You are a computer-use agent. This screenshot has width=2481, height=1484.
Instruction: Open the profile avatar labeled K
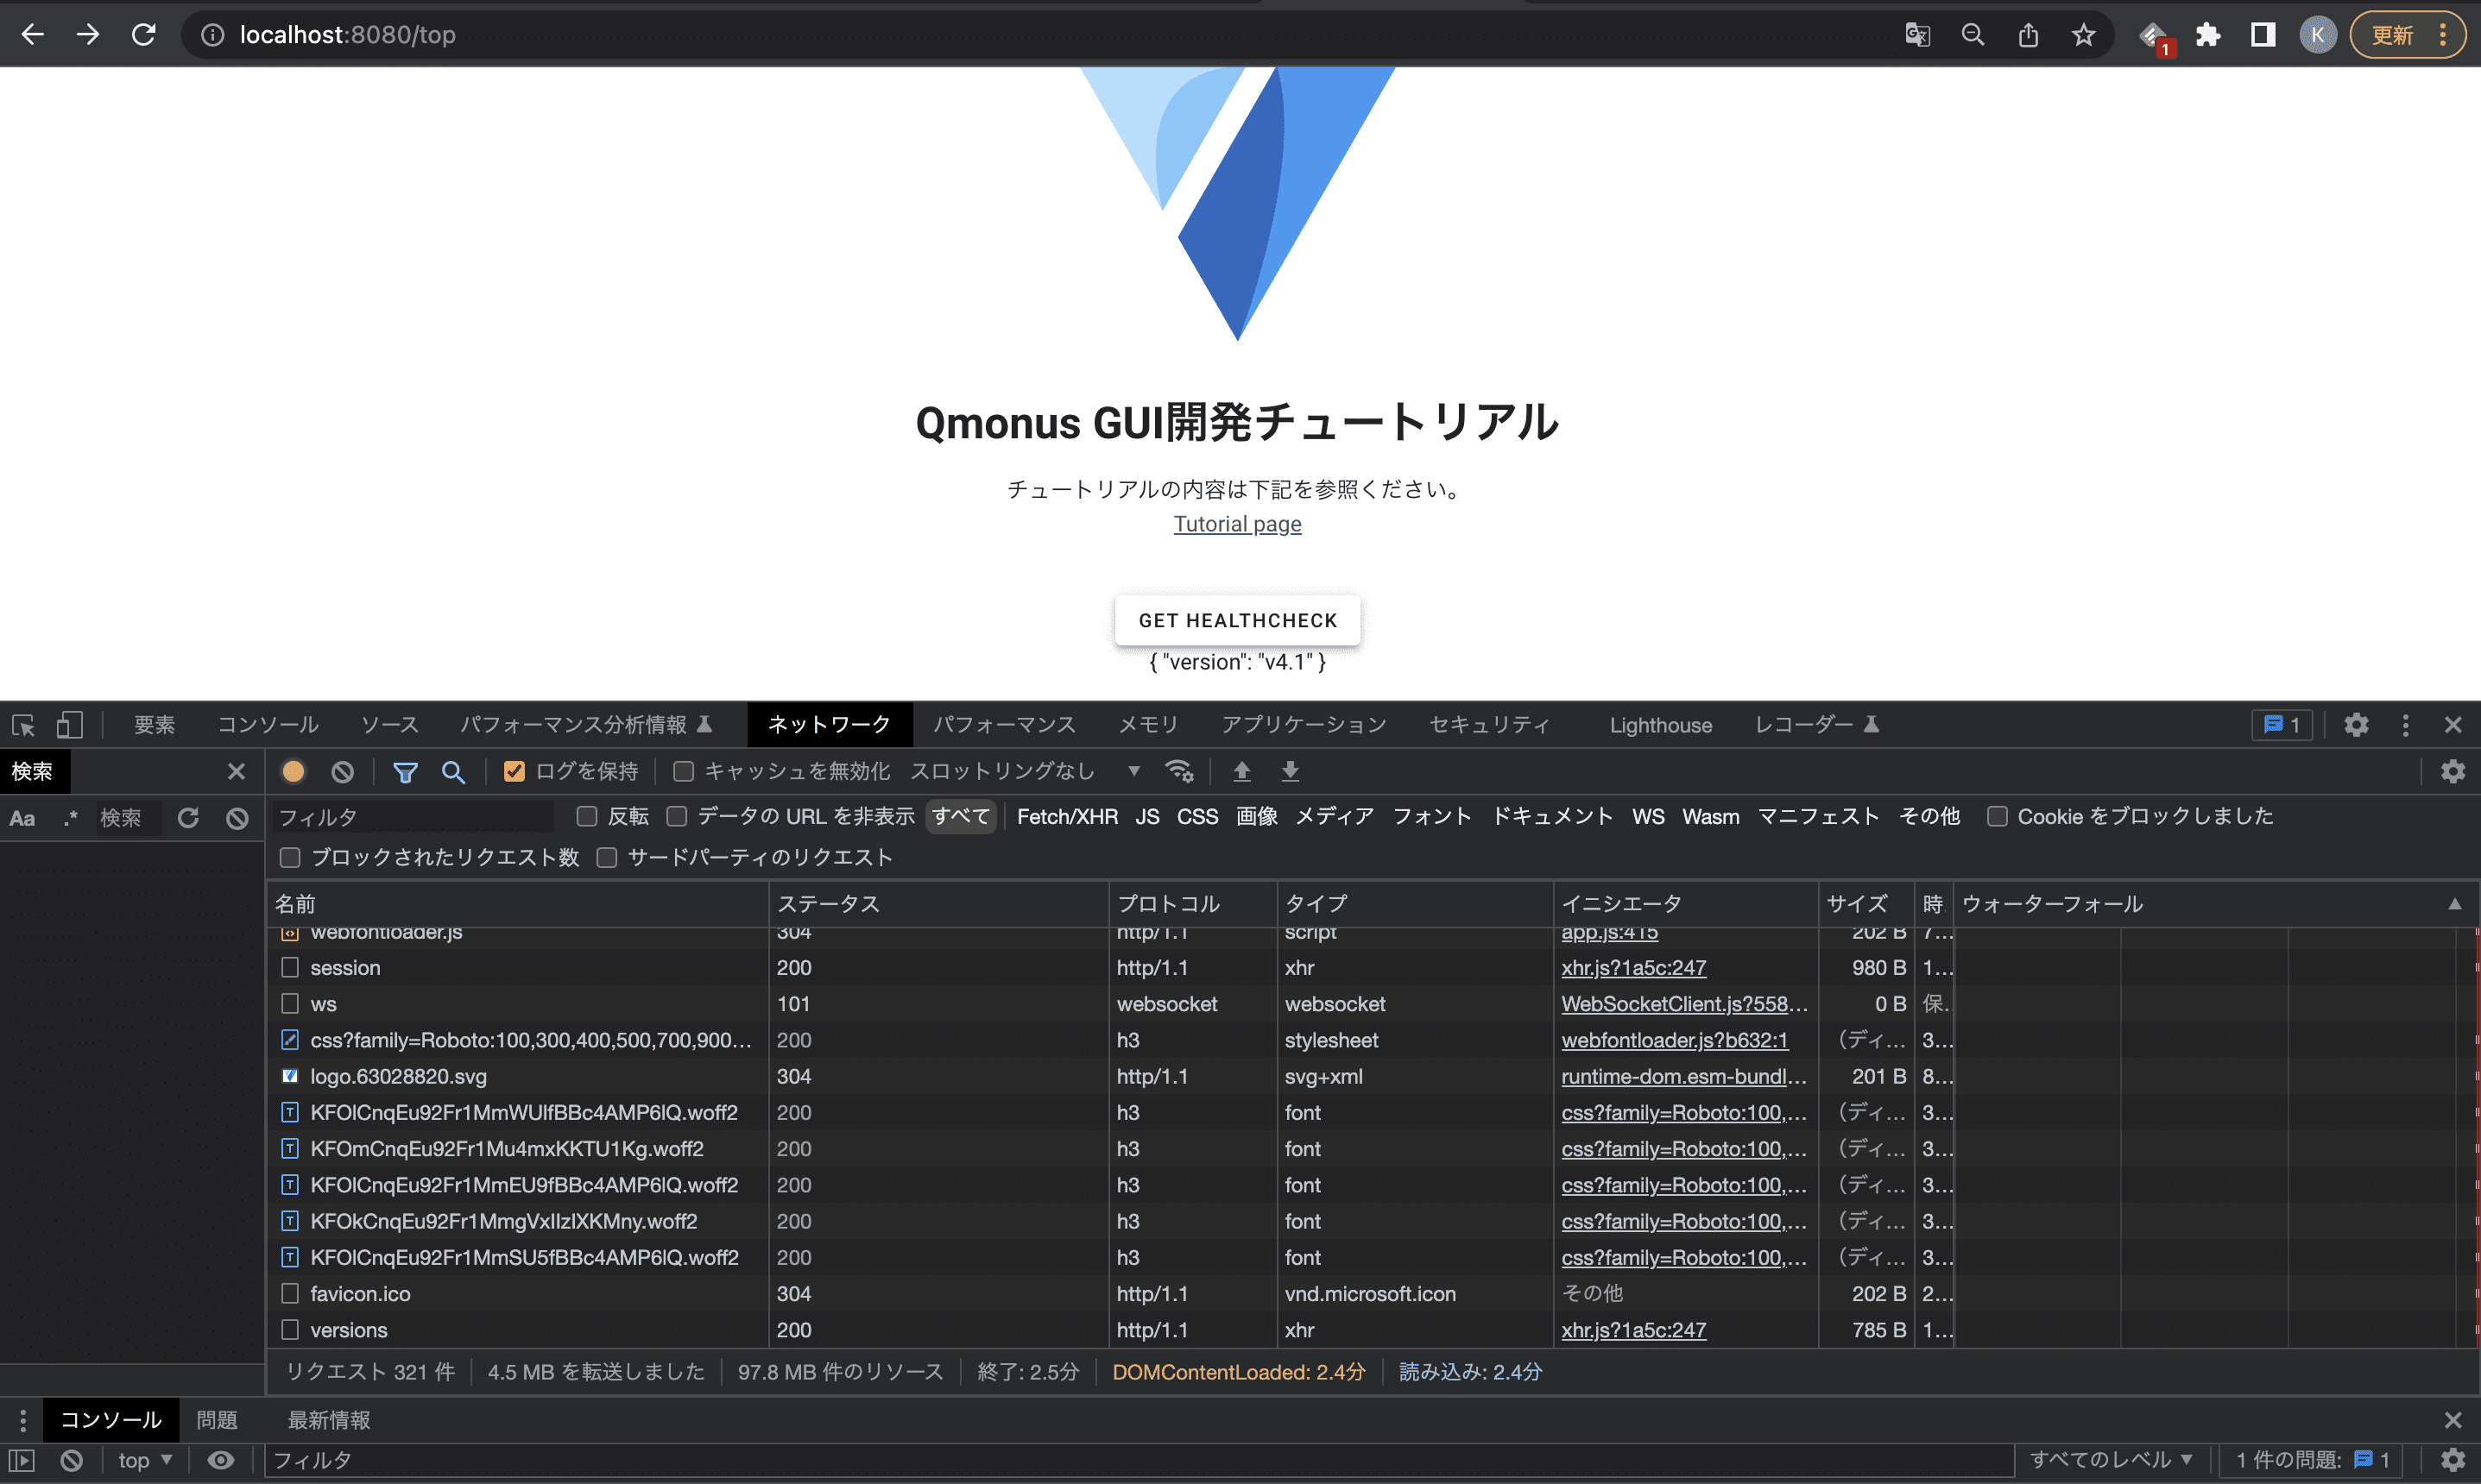(2318, 35)
